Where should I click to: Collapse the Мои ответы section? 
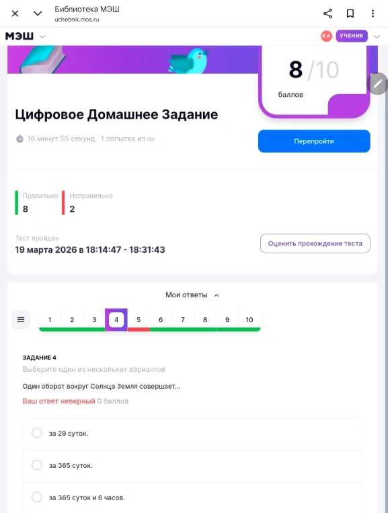(192, 295)
